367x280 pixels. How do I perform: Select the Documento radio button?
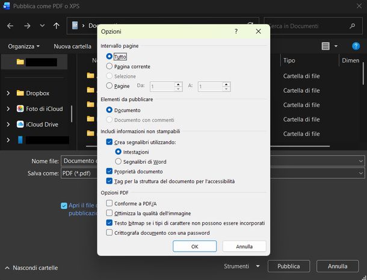[x=109, y=110]
